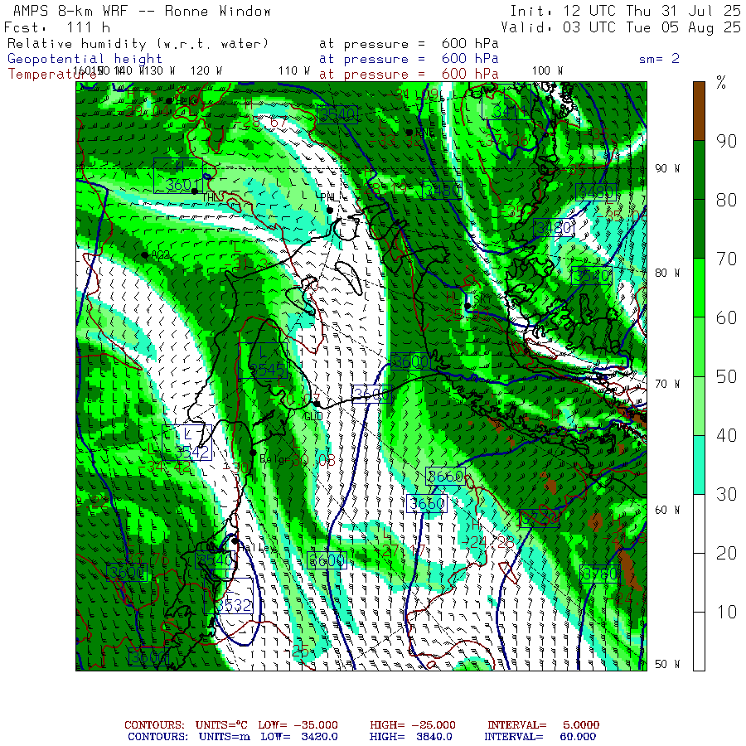Click the '10' colorbar tick label
This screenshot has height=746, width=746.
(x=726, y=613)
